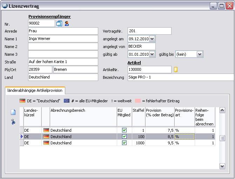
Task: Click the scissors icon to cut row
Action: point(13,122)
